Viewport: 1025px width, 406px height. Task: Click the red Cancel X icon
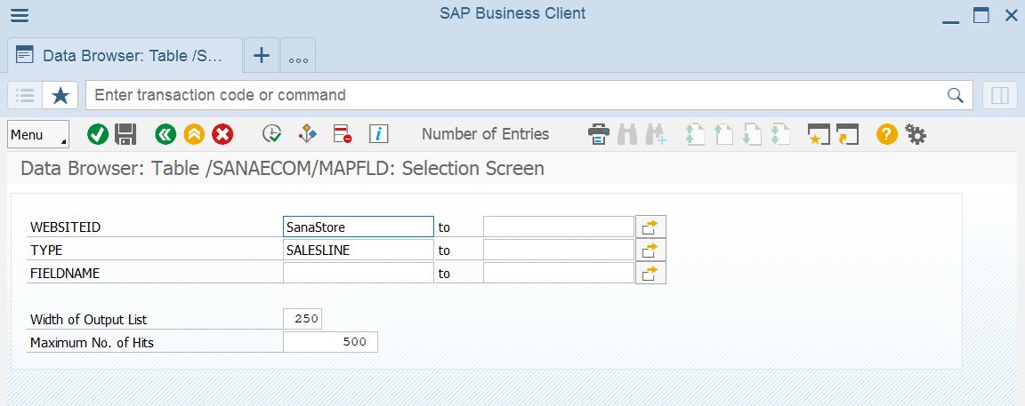pyautogui.click(x=223, y=134)
